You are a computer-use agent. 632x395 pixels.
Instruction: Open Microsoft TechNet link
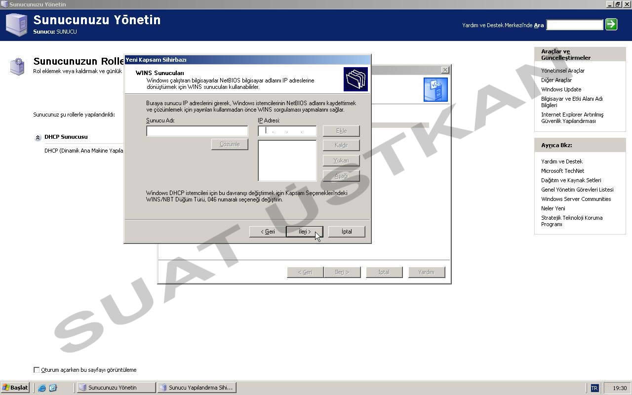tap(562, 171)
